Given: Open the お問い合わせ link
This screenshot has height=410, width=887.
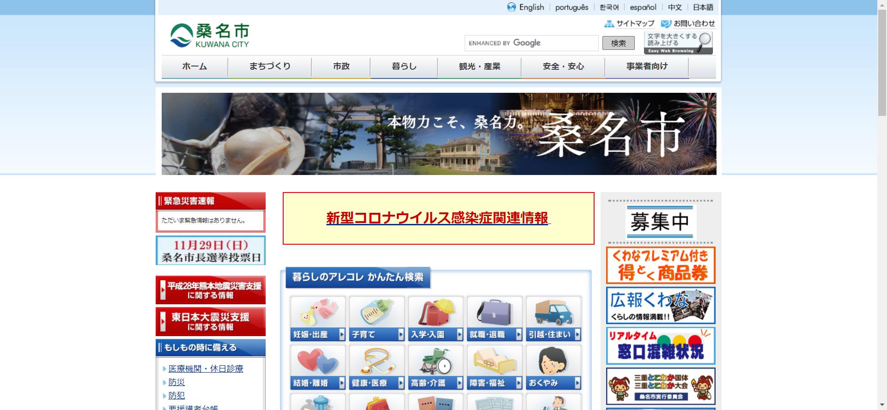Looking at the screenshot, I should [694, 24].
